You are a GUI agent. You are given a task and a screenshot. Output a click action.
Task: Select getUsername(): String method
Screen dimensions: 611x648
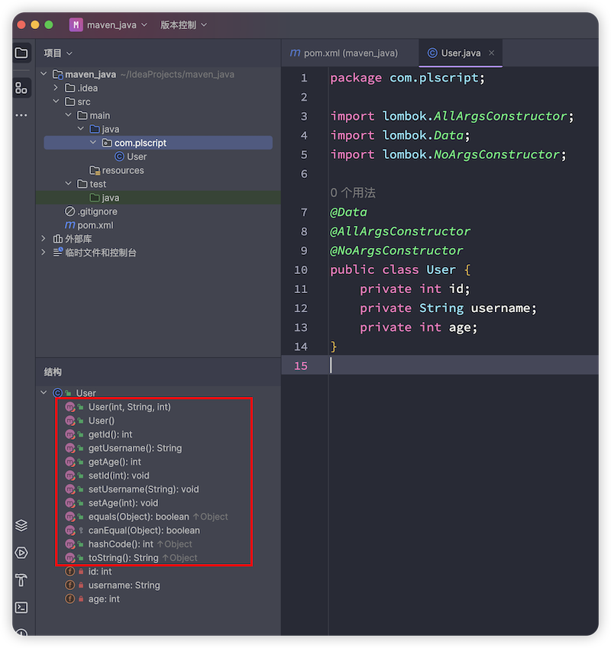pyautogui.click(x=134, y=448)
